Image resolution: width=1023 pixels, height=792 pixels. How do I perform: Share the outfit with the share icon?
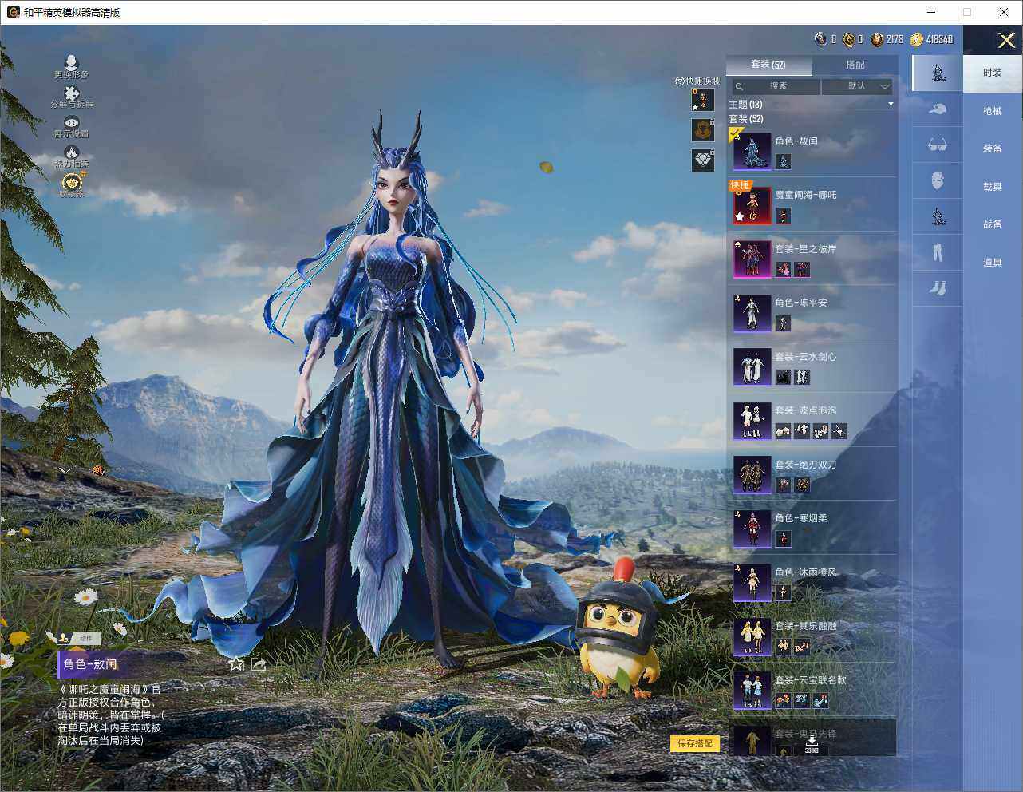(x=258, y=663)
